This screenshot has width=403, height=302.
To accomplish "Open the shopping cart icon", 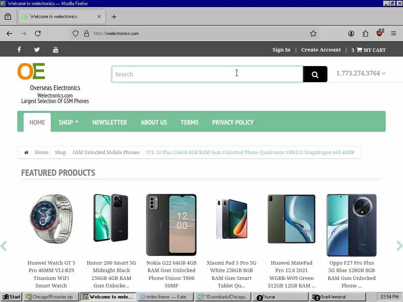I will (359, 50).
